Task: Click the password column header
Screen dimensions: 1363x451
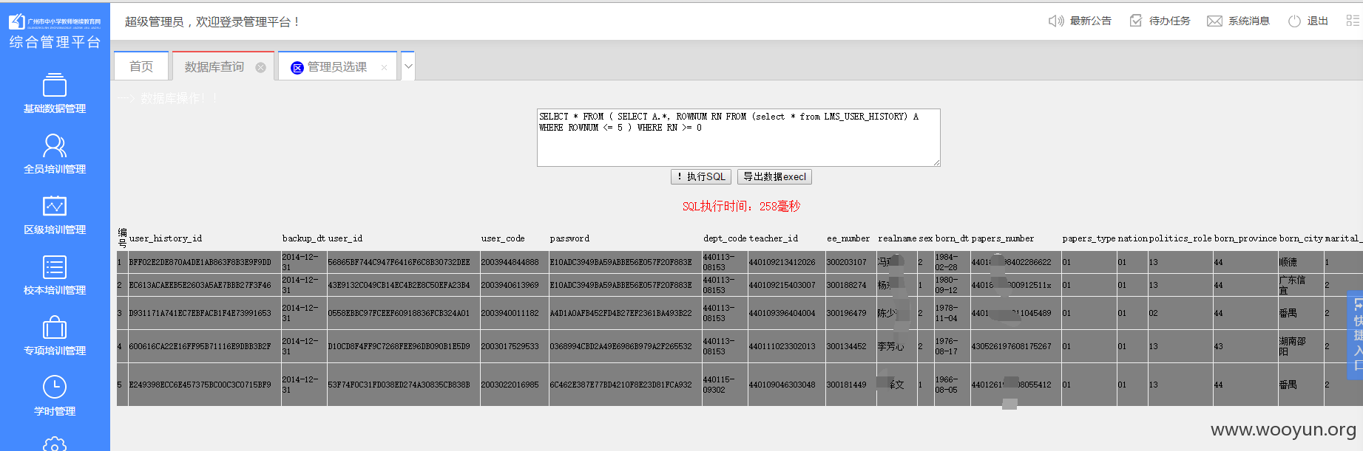Action: pyautogui.click(x=569, y=238)
